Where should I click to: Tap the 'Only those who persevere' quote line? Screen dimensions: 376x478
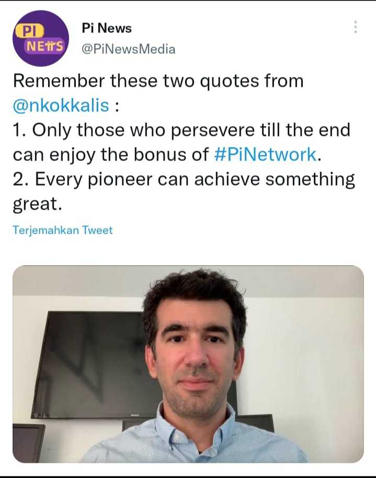pyautogui.click(x=181, y=130)
